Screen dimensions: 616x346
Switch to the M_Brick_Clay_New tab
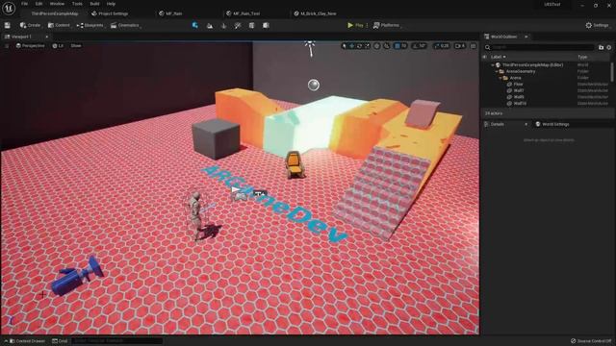tap(315, 13)
